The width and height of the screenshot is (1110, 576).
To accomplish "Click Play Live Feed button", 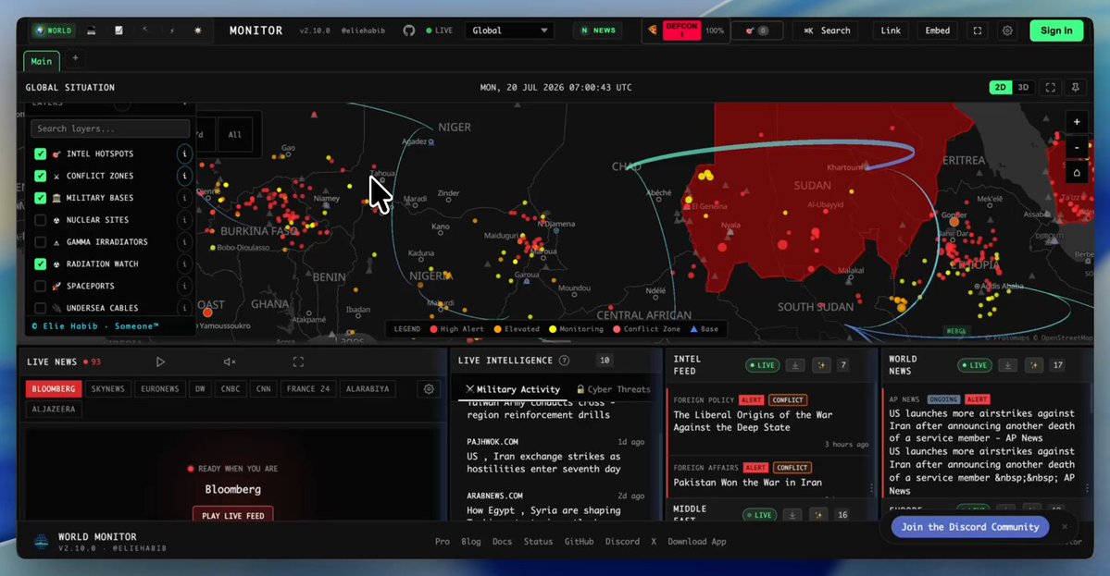I will [x=233, y=515].
